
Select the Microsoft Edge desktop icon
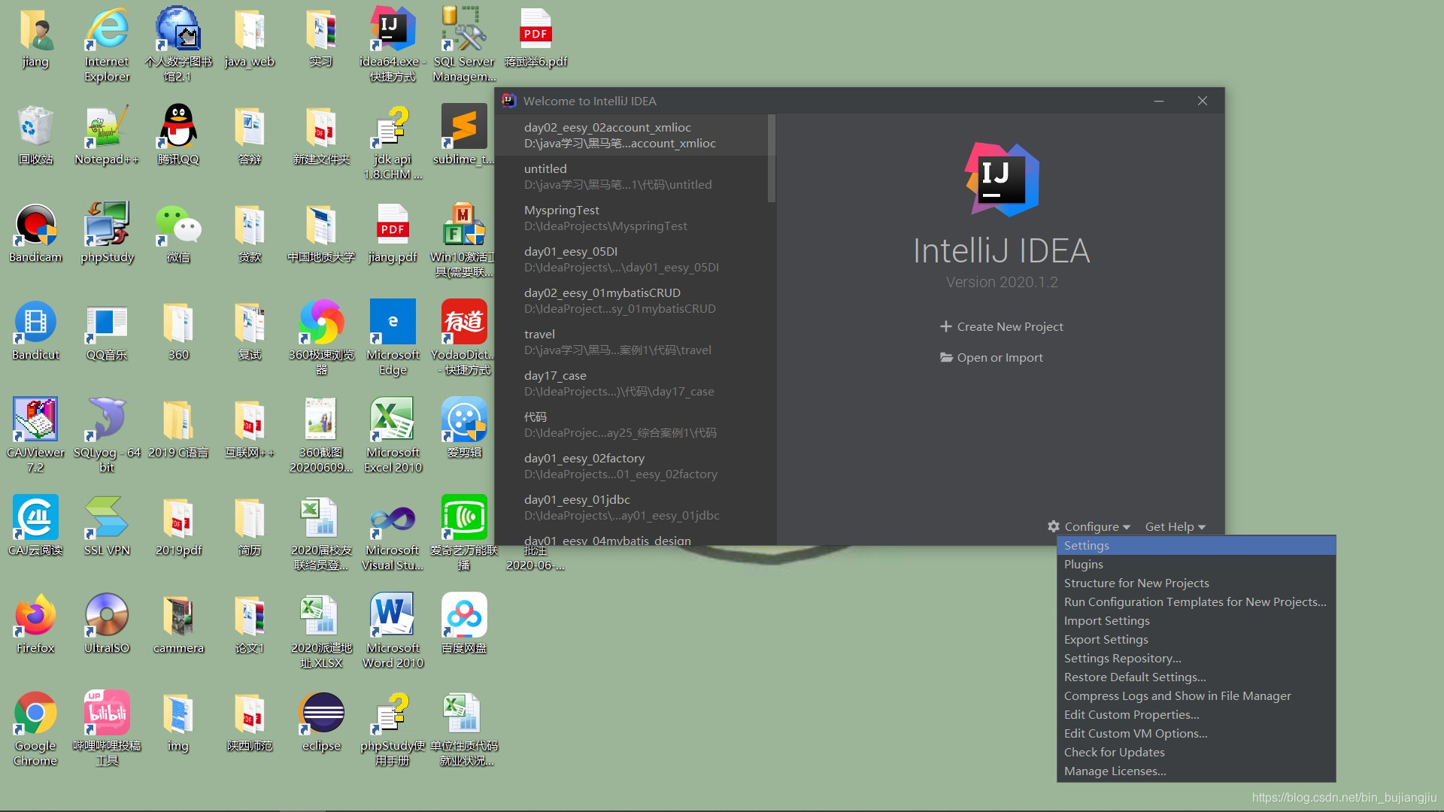[x=393, y=338]
